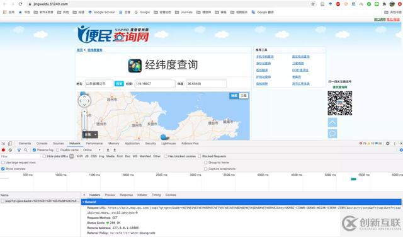The image size is (403, 237).
Task: Click the export HAR download arrow
Action: [x=115, y=150]
